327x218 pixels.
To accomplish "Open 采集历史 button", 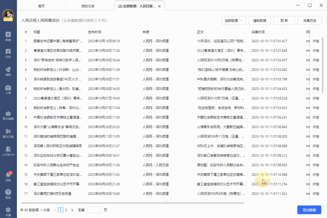I will tap(310, 20).
